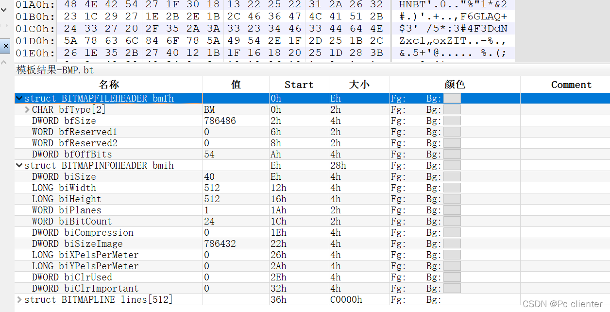Screen dimensions: 610x312
Task: Select the LONG biWidth row
Action: click(x=312, y=188)
